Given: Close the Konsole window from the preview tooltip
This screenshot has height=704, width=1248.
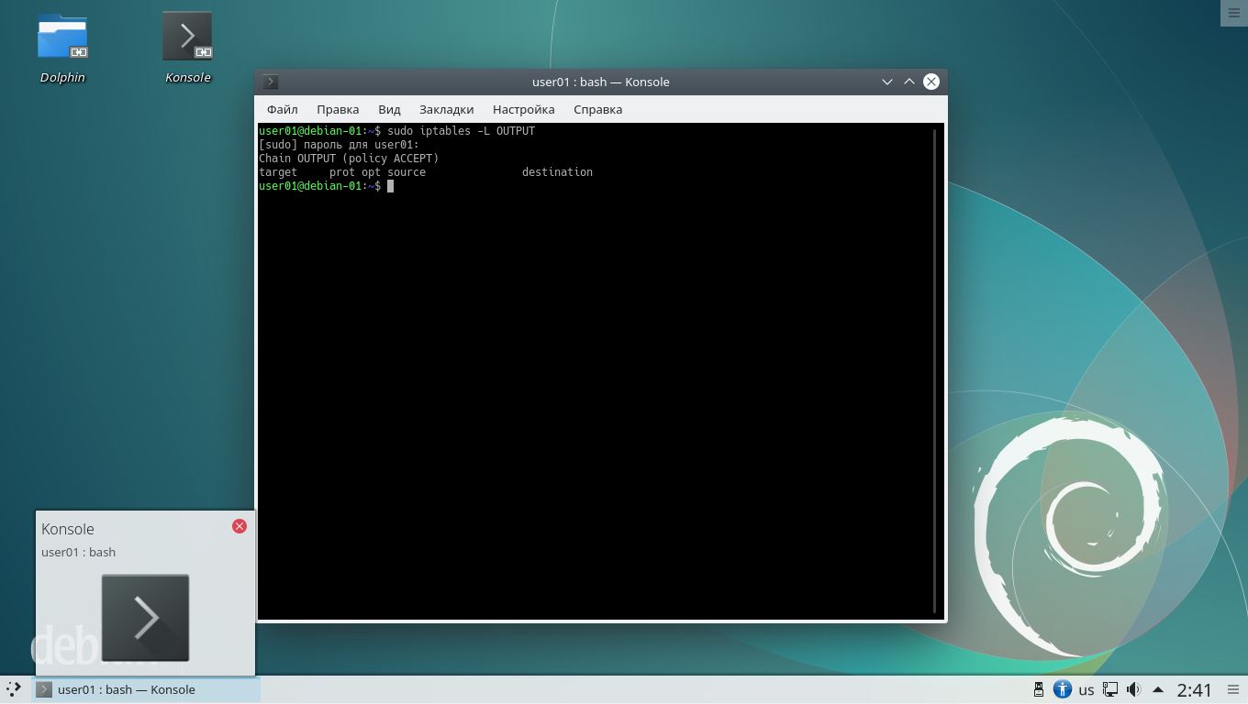Looking at the screenshot, I should 240,526.
